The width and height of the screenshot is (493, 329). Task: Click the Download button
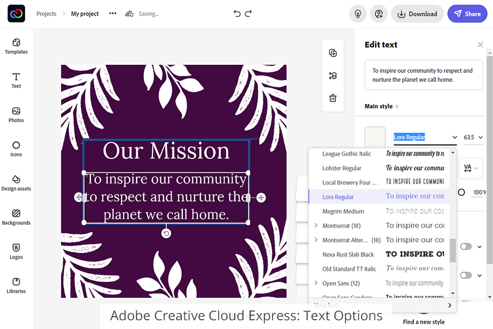pos(417,14)
